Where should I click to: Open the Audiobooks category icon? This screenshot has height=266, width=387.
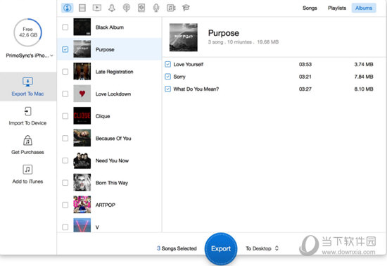[141, 8]
